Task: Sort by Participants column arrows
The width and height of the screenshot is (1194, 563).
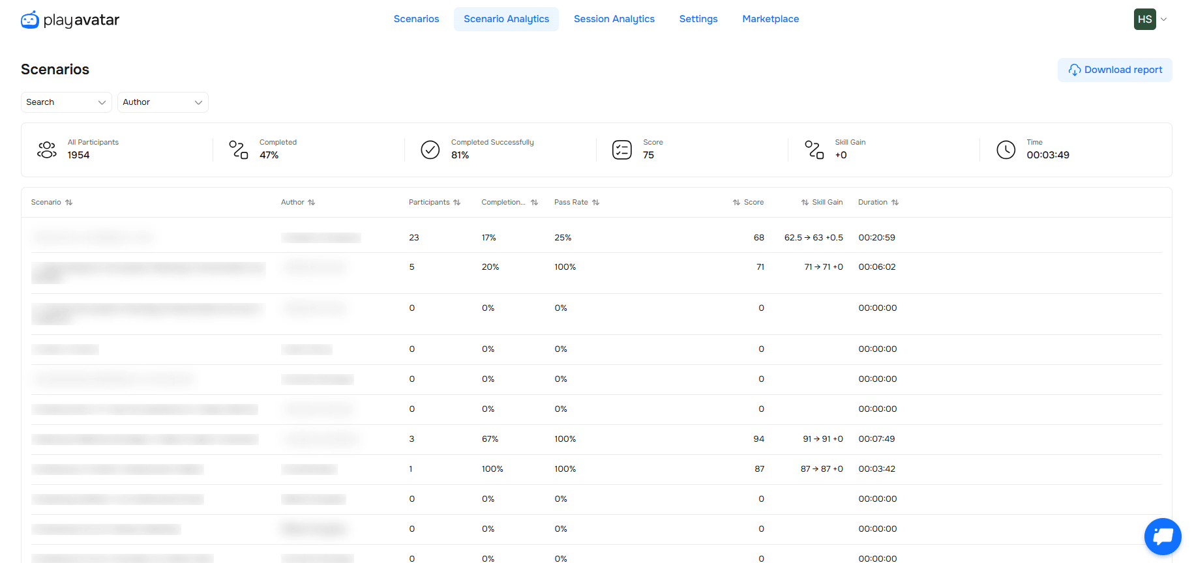Action: pyautogui.click(x=457, y=203)
